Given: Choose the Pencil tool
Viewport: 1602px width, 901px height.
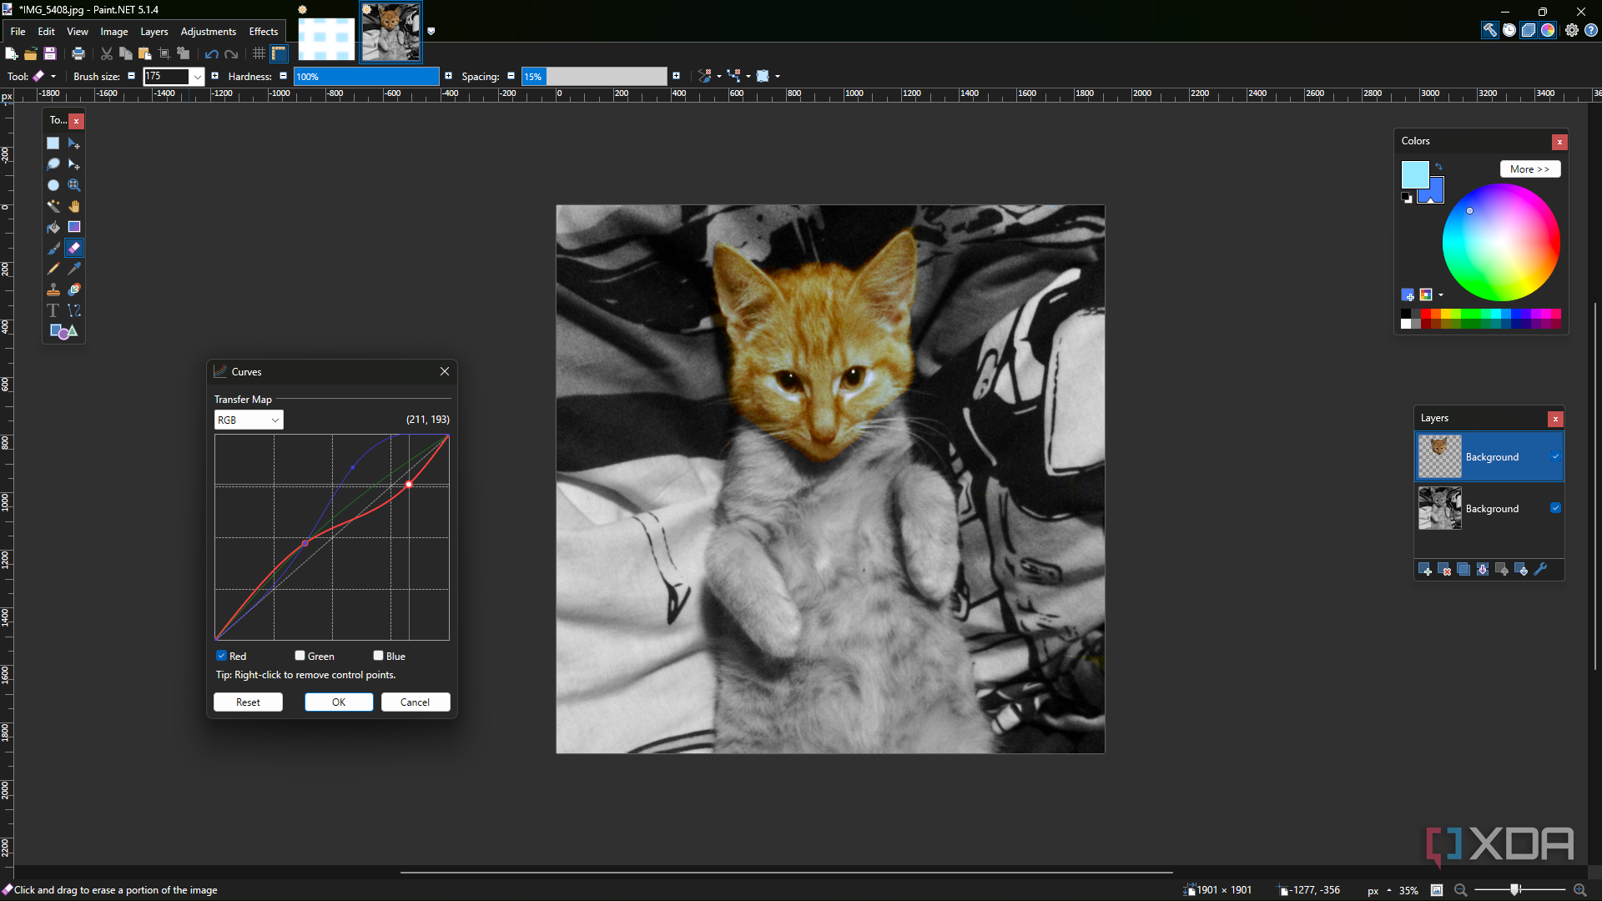Looking at the screenshot, I should tap(53, 269).
